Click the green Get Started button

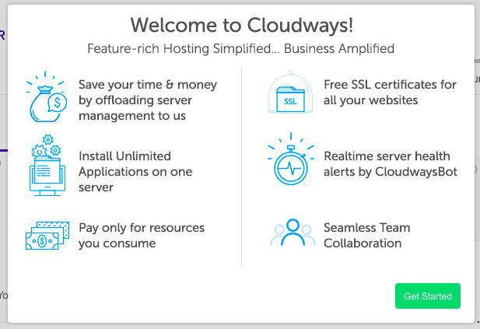click(427, 296)
